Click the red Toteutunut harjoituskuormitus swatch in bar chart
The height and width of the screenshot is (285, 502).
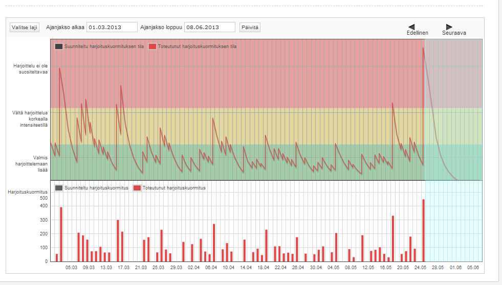[x=137, y=188]
